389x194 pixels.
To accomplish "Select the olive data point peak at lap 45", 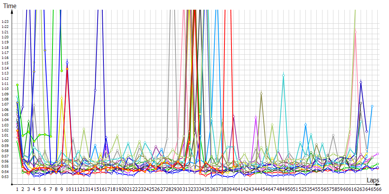I will pos(261,94).
